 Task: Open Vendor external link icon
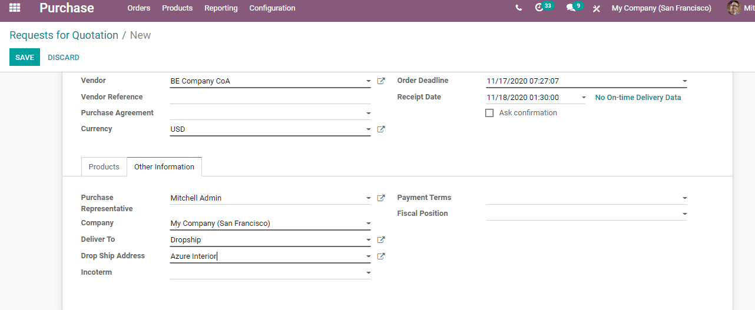point(381,81)
